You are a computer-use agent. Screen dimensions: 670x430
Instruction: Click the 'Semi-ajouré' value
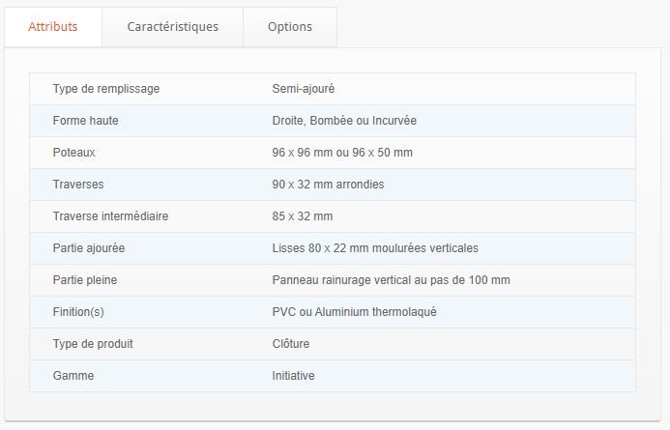(304, 89)
